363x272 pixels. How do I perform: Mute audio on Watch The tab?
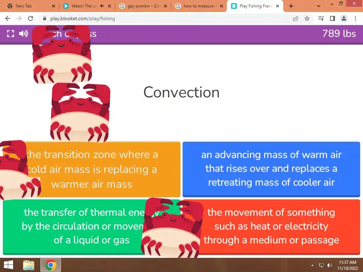(x=102, y=6)
